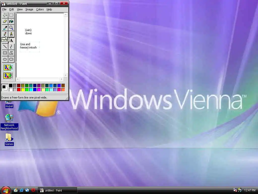258x194 pixels.
Task: Click the canvas horizontal scroll right arrow
Action: click(x=61, y=79)
